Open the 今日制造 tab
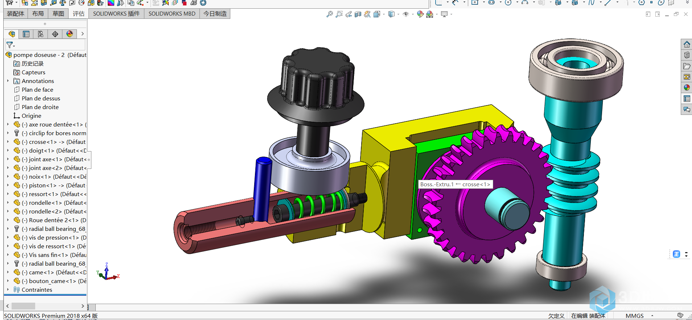 pyautogui.click(x=215, y=14)
